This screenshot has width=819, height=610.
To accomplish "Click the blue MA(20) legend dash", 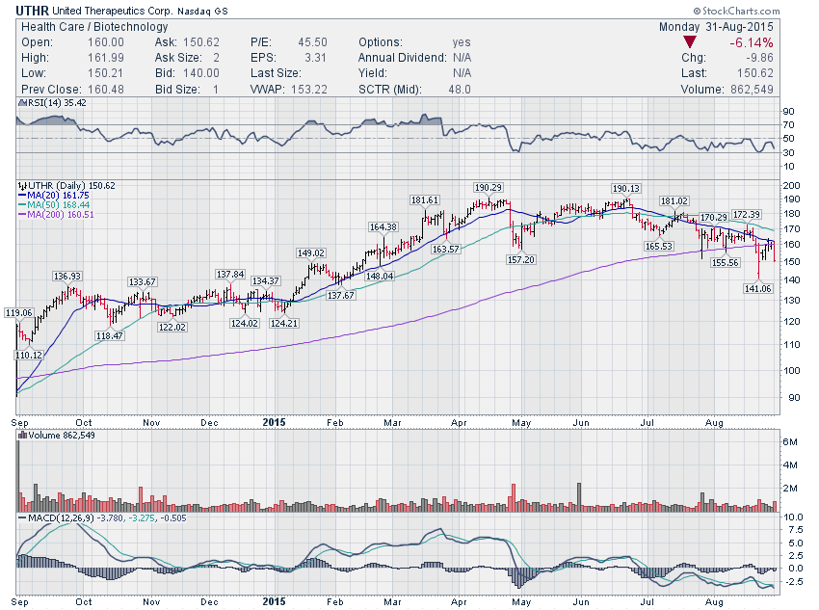I will coord(22,196).
